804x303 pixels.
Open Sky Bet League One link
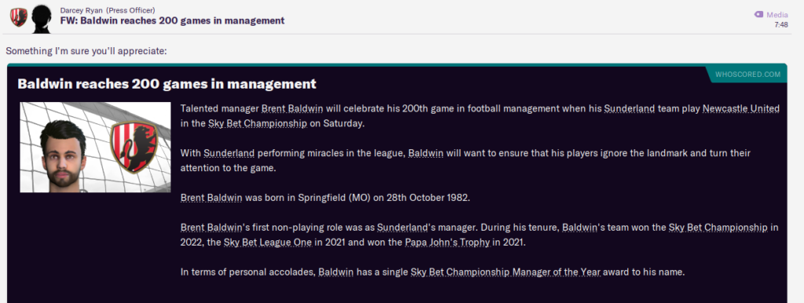point(268,243)
